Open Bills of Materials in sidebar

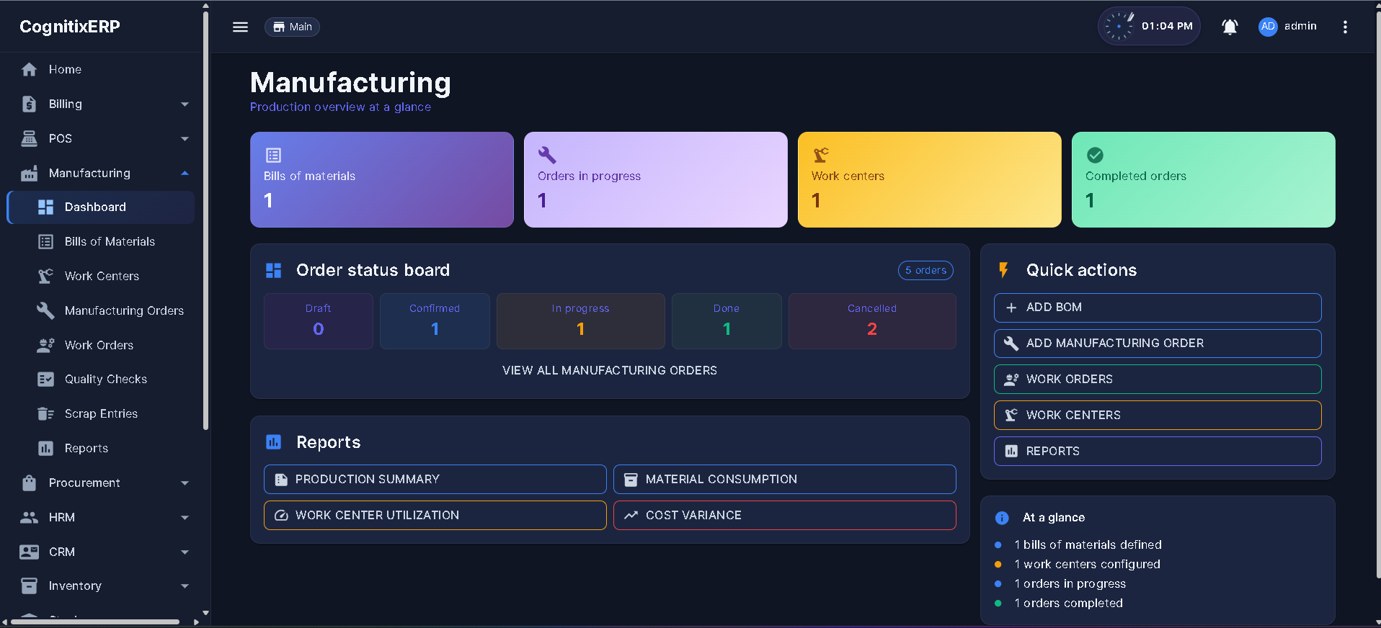(x=101, y=242)
